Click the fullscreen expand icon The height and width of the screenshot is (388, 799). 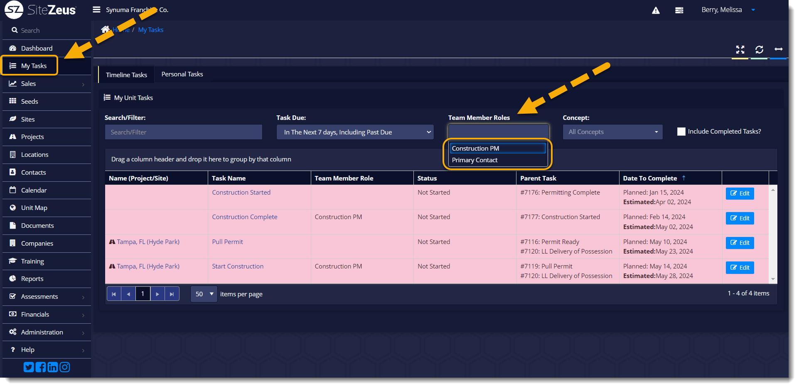740,50
